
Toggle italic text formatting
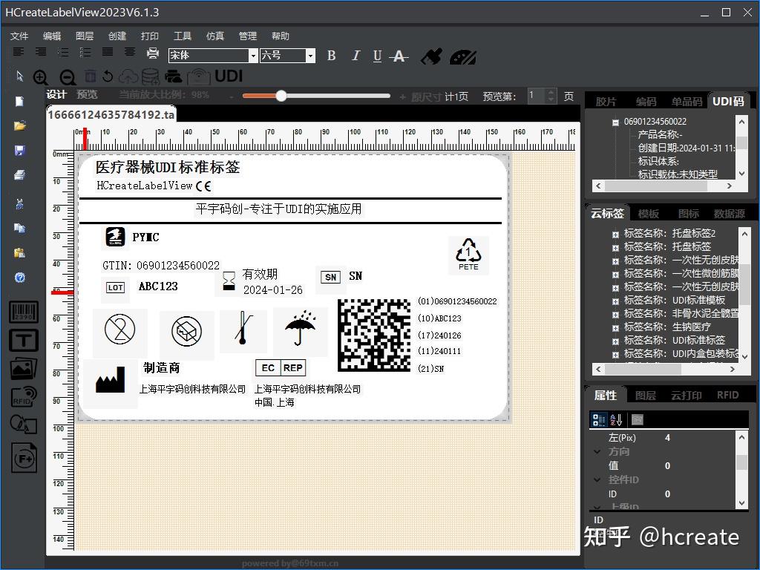[356, 56]
